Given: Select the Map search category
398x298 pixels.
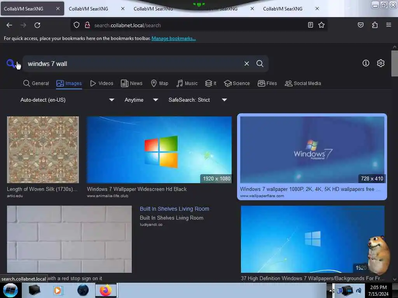Looking at the screenshot, I should pyautogui.click(x=160, y=83).
